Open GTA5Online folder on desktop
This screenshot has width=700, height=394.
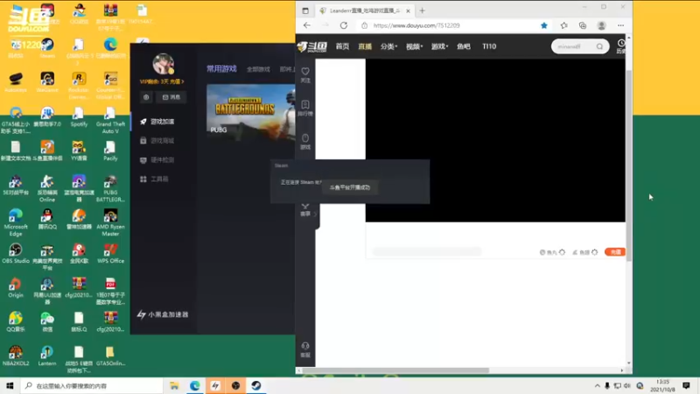(111, 355)
